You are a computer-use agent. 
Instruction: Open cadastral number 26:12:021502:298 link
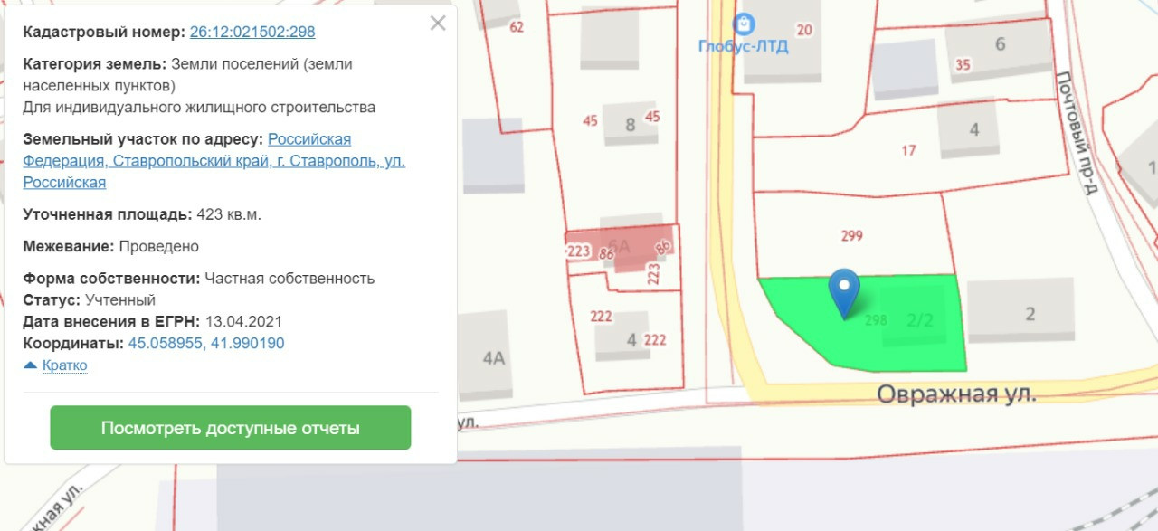click(252, 32)
